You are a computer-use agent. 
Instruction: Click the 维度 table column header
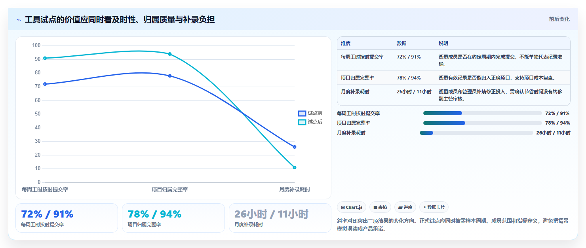[346, 44]
